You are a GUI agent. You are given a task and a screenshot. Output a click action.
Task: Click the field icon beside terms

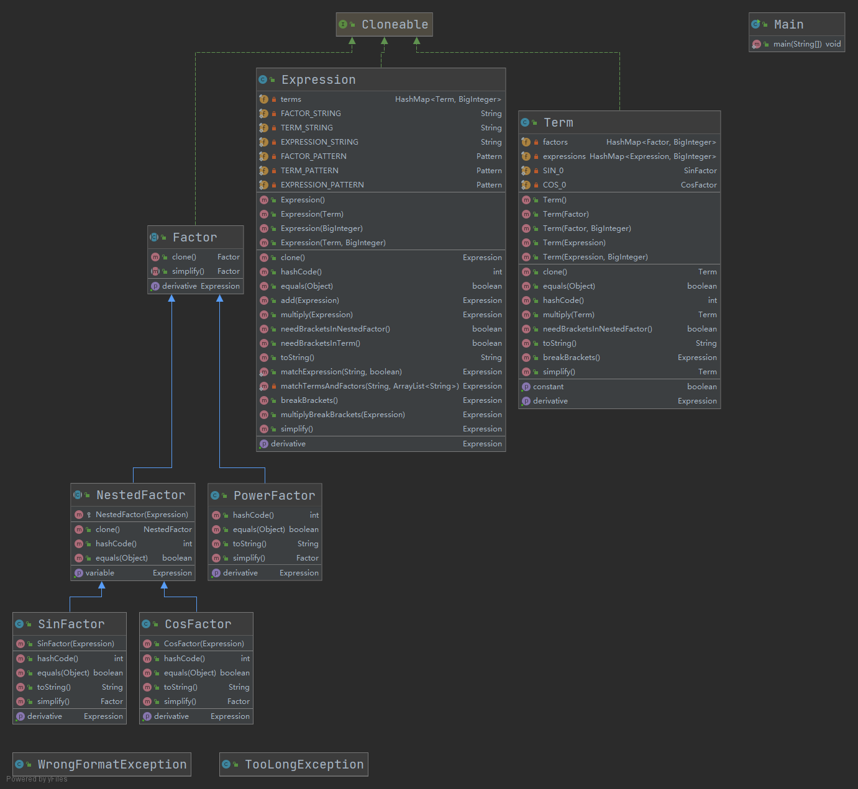(x=263, y=99)
